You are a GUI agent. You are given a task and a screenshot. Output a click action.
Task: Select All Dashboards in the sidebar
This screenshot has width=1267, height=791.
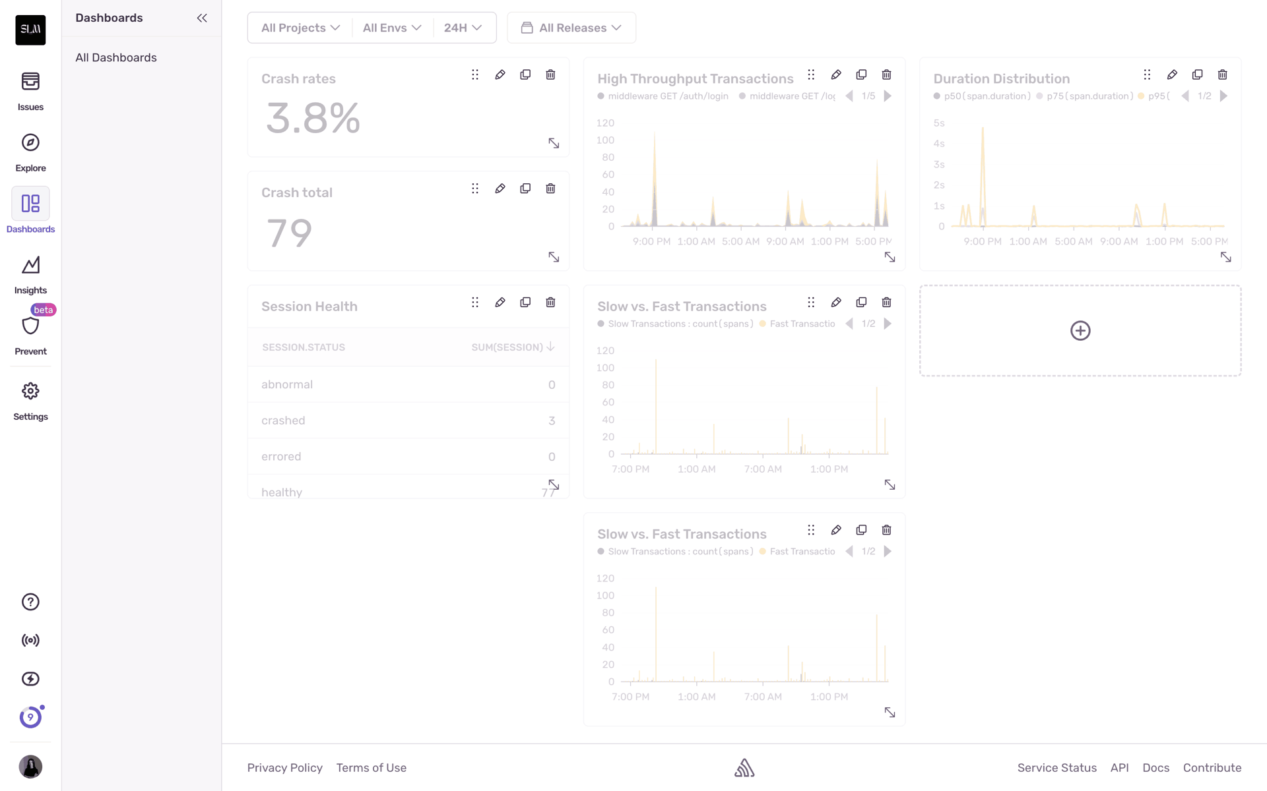(116, 57)
